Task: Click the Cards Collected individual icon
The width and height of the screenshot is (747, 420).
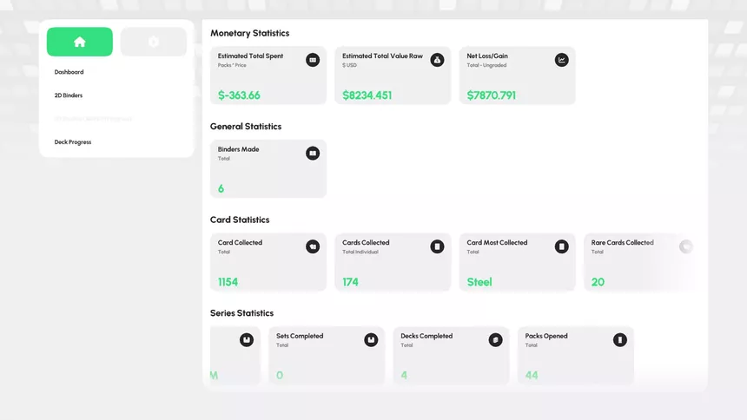Action: 437,246
